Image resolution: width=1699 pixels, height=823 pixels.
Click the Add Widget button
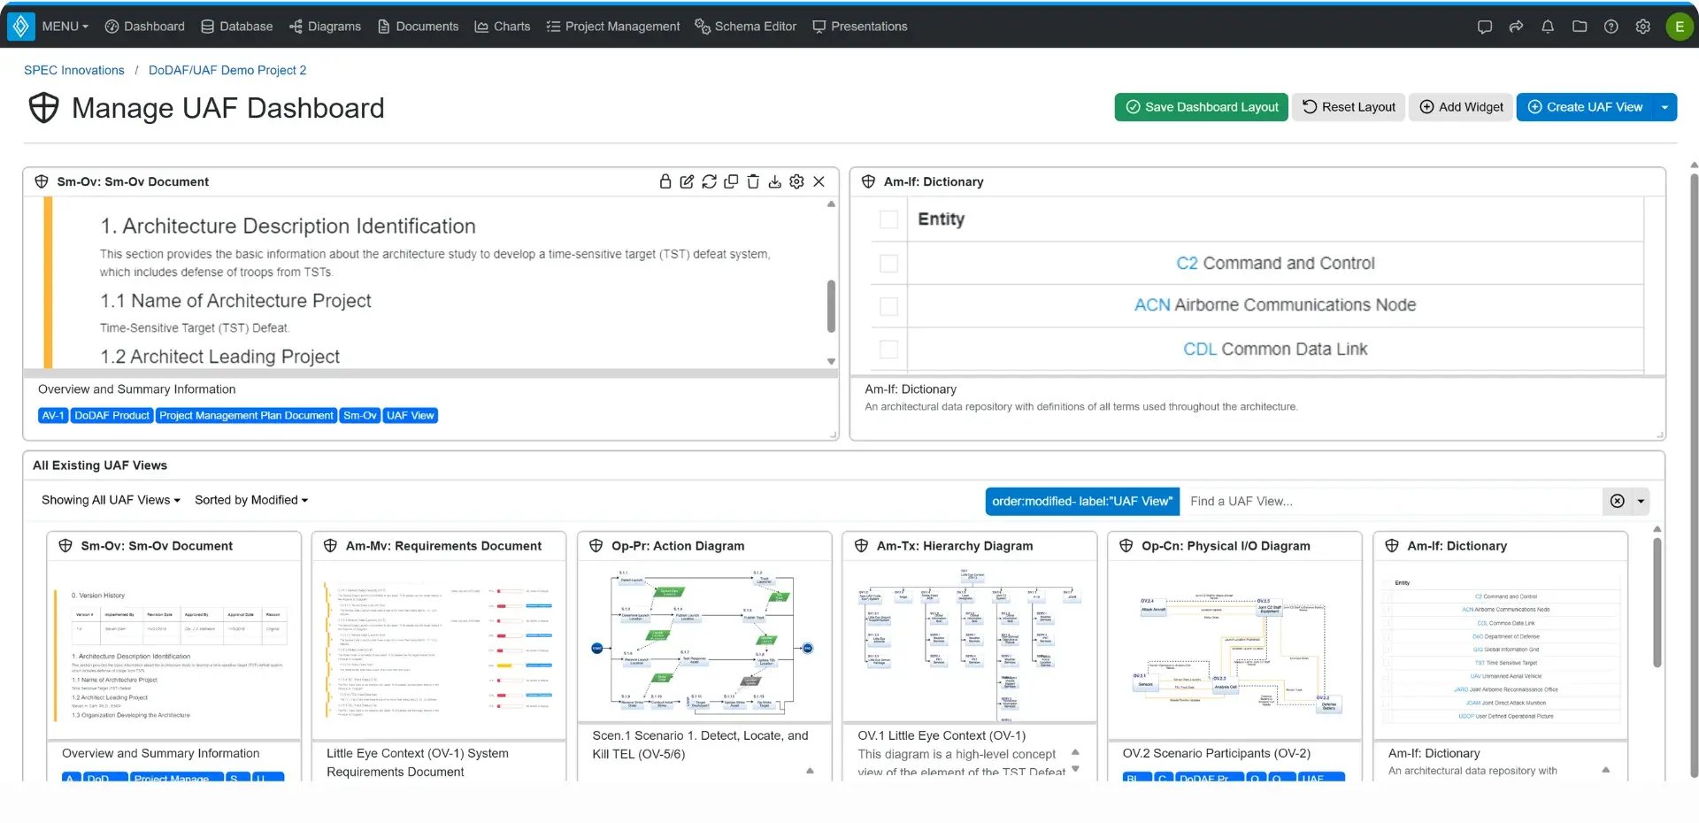[1461, 107]
